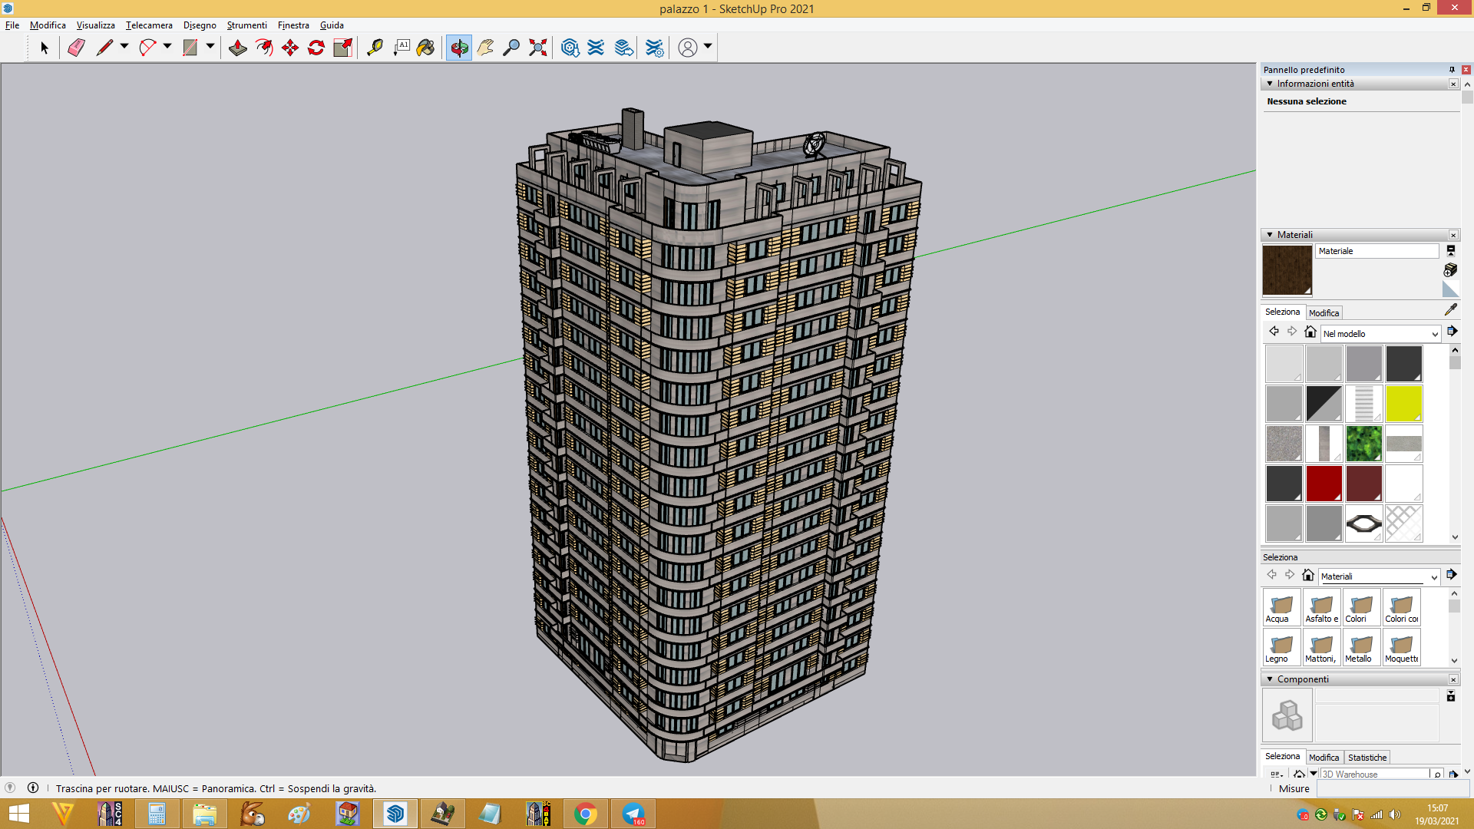Open Chrome from the taskbar
This screenshot has width=1474, height=829.
point(585,814)
